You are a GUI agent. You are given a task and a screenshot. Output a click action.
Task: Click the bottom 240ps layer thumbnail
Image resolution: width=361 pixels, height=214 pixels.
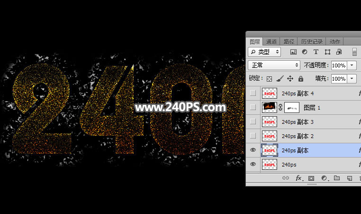coord(270,165)
